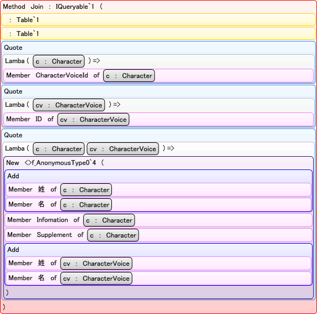The image size is (317, 314).
Task: Select the Member ID of cv row
Action: click(158, 119)
